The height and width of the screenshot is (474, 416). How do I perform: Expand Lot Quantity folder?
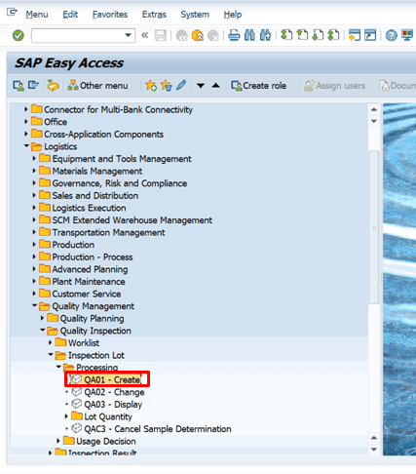coord(66,416)
